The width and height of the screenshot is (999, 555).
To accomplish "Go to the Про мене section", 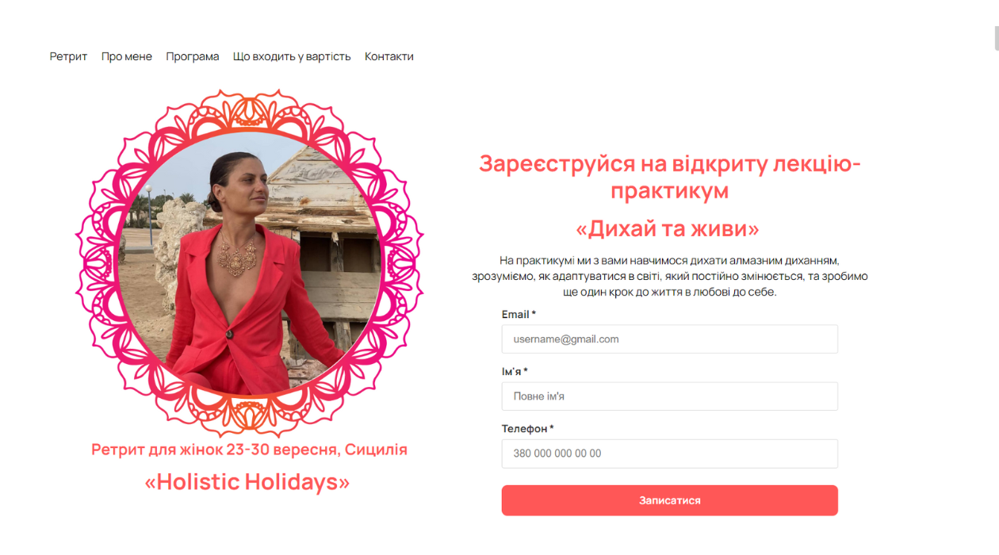I will (x=127, y=56).
